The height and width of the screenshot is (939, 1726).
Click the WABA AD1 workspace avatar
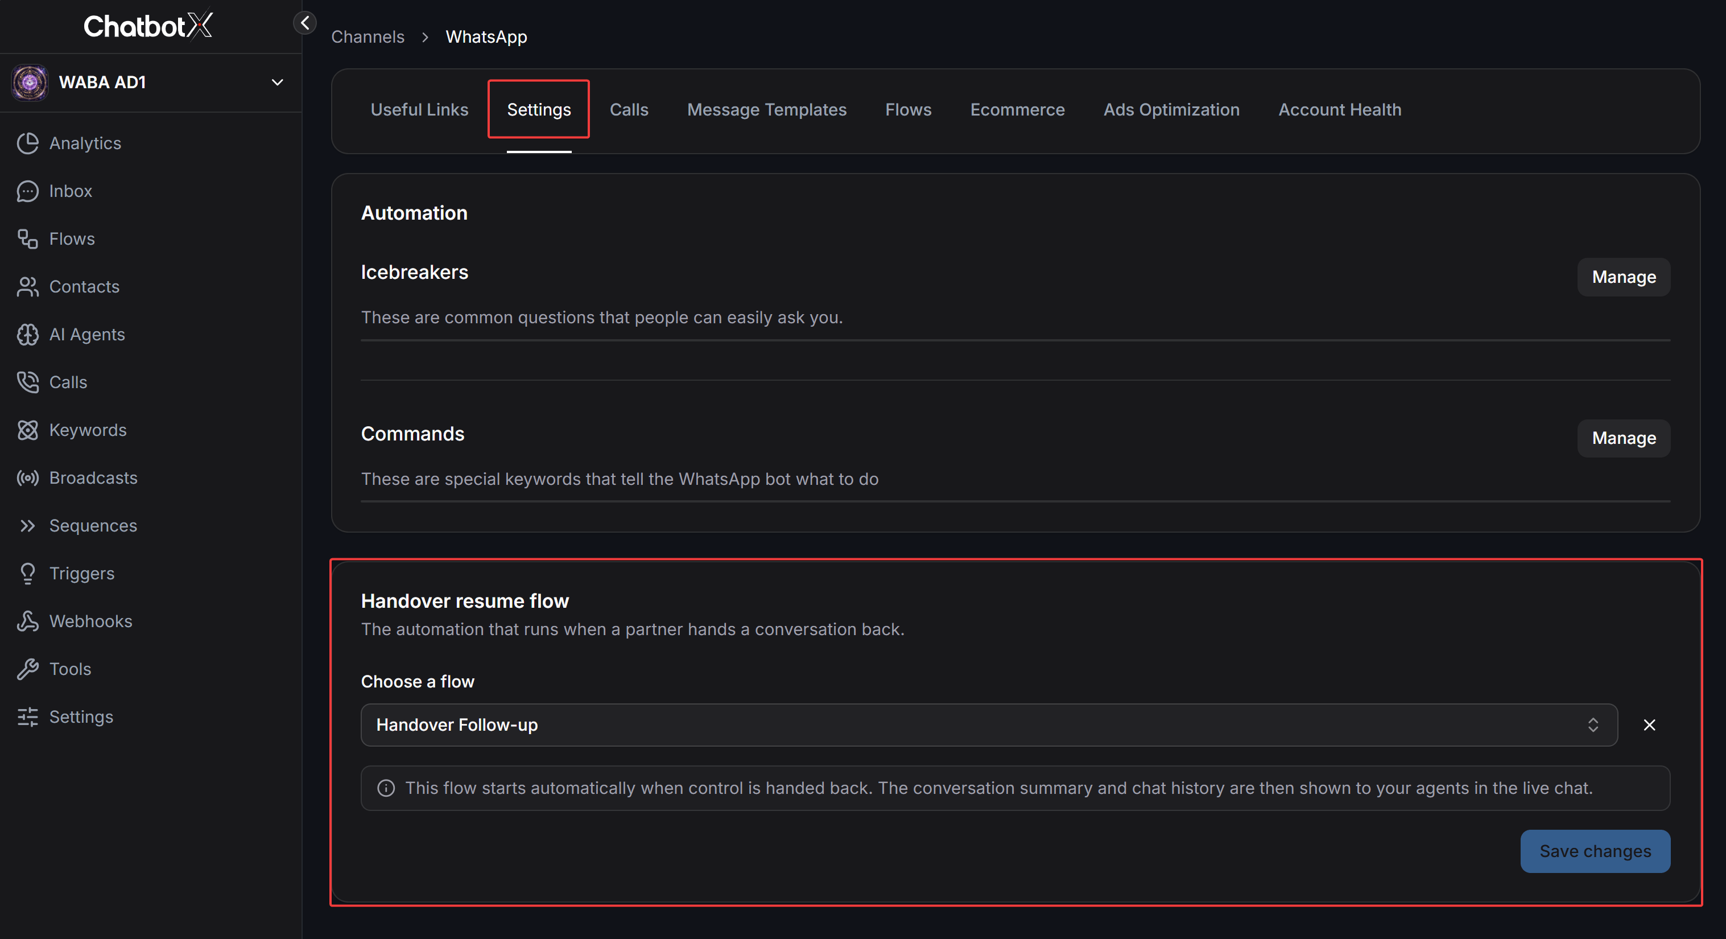point(30,83)
